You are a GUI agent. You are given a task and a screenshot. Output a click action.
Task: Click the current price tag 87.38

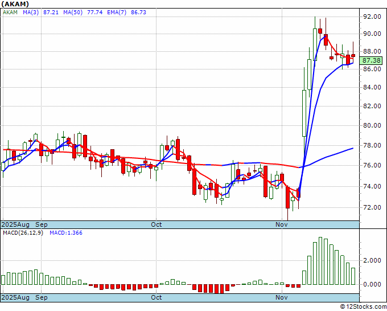pos(371,60)
